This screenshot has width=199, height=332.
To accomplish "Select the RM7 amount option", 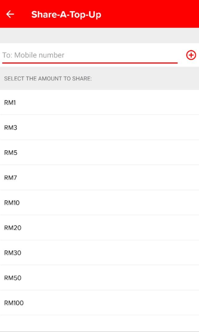I will tap(11, 178).
